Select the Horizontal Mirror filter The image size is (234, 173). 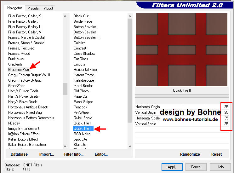pos(86,70)
